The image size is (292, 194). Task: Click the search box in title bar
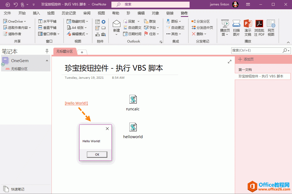[x=150, y=4]
